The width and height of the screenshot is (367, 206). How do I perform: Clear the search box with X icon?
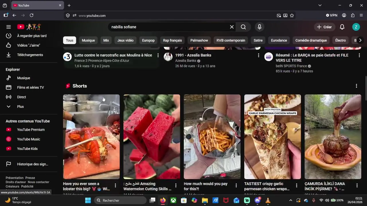pyautogui.click(x=232, y=27)
